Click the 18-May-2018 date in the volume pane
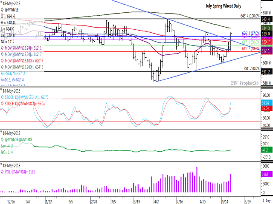273x204 pixels. coord(12,166)
